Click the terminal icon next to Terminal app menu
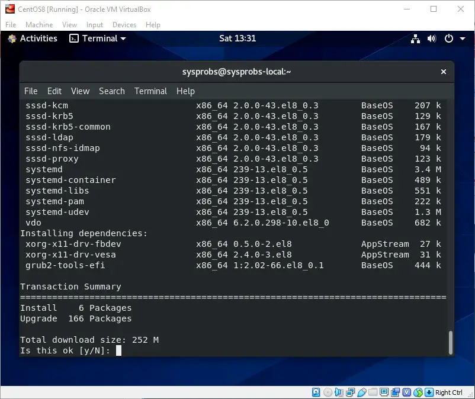 tap(74, 38)
